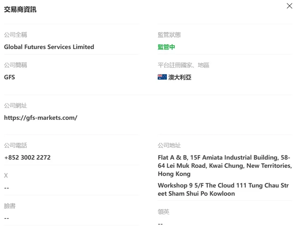Click the 公司網址 label
Viewport: 296px width, 229px height.
click(x=15, y=105)
